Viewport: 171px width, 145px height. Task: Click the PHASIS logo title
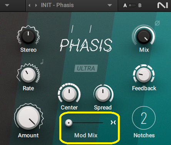click(86, 45)
